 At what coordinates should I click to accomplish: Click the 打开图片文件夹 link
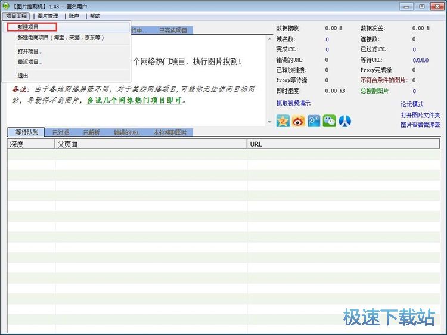point(420,114)
